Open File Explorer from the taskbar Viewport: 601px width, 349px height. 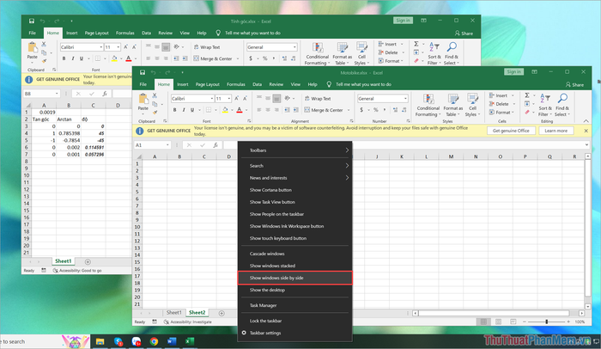(x=100, y=341)
